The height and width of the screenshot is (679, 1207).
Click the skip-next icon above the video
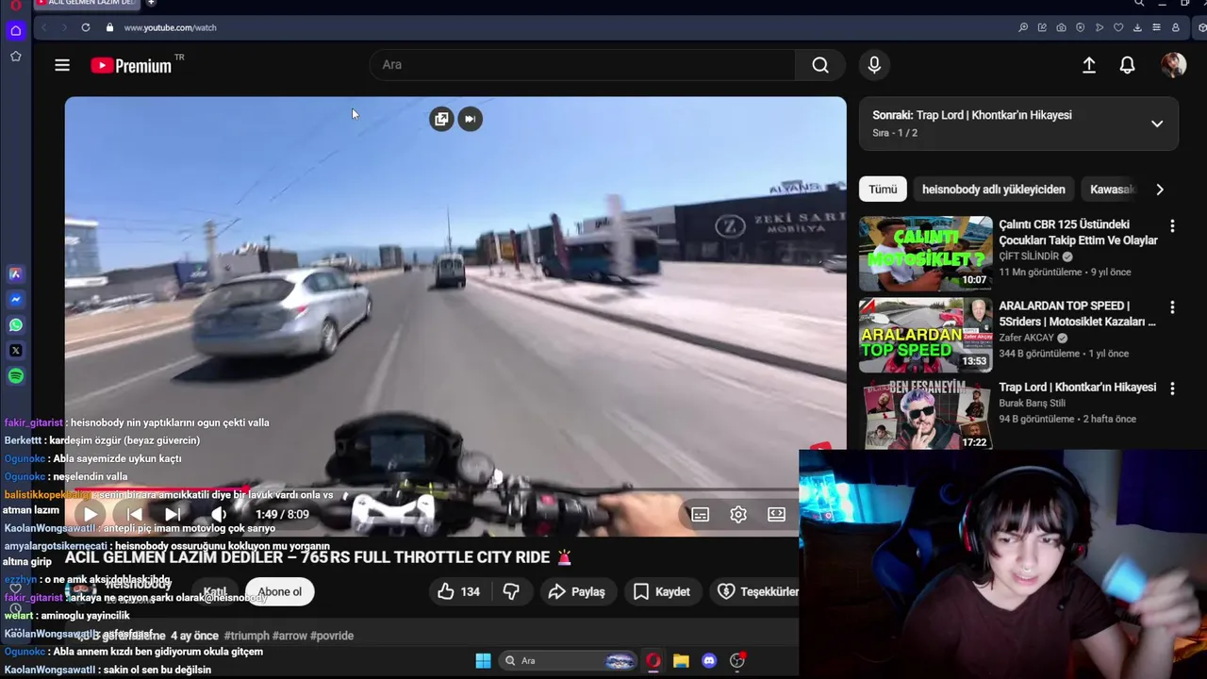[470, 119]
